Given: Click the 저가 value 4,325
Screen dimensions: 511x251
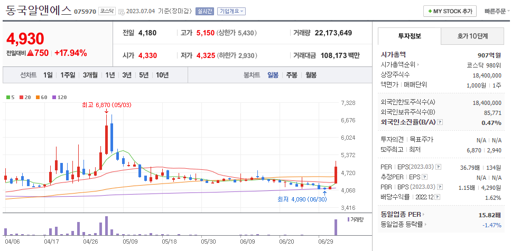Looking at the screenshot, I should pyautogui.click(x=206, y=55).
